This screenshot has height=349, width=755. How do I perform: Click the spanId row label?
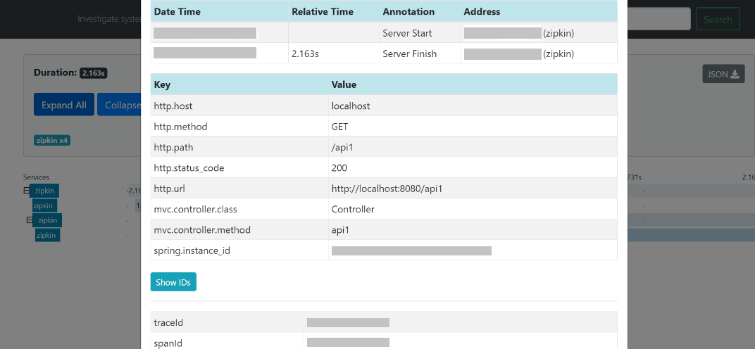point(168,343)
